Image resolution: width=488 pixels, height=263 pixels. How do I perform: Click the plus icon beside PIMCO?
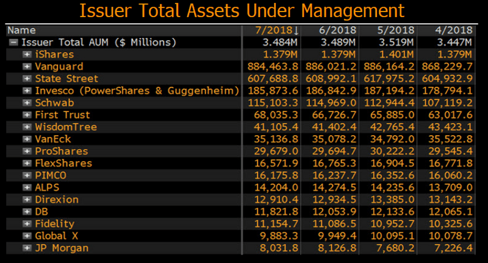point(27,175)
